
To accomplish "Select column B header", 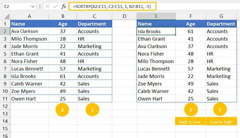I will 63,16.
